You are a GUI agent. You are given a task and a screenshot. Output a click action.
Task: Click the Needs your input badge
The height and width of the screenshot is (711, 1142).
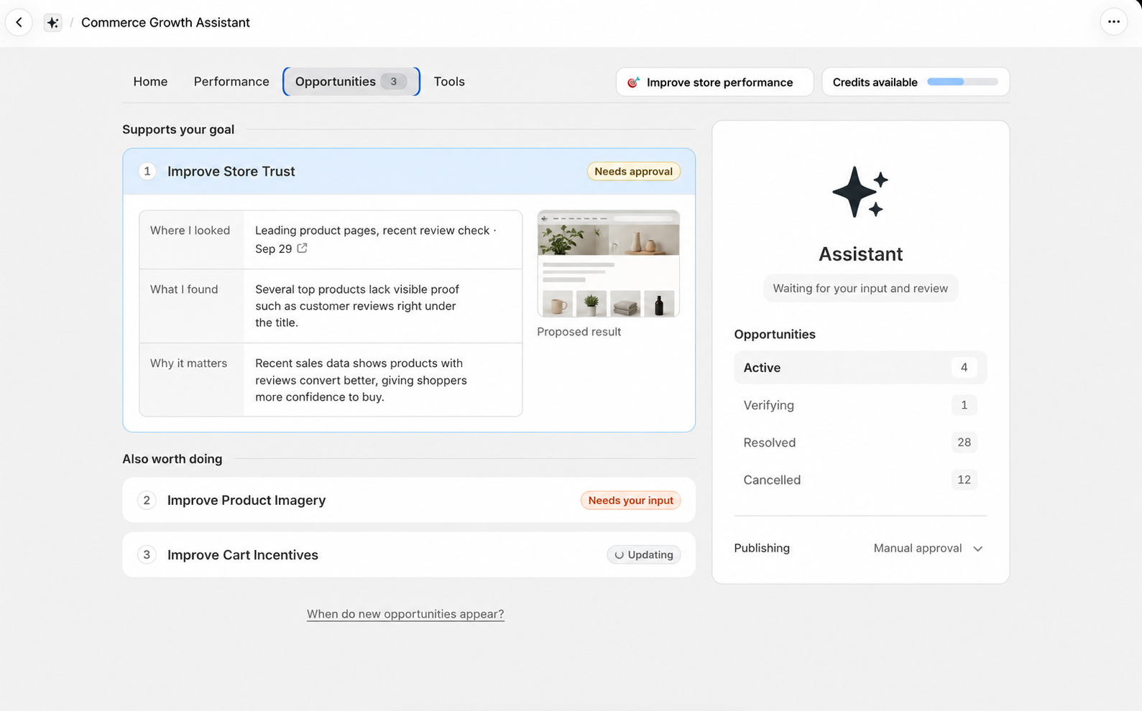click(630, 501)
